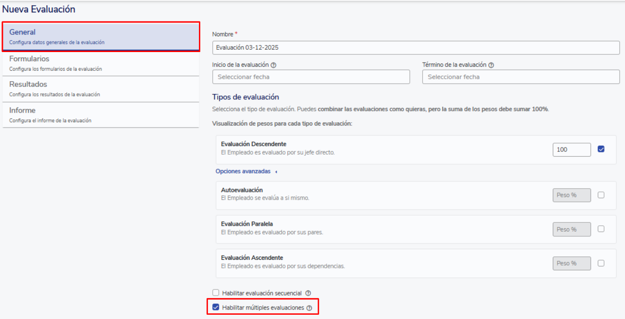Click the Nombre text field

click(416, 48)
